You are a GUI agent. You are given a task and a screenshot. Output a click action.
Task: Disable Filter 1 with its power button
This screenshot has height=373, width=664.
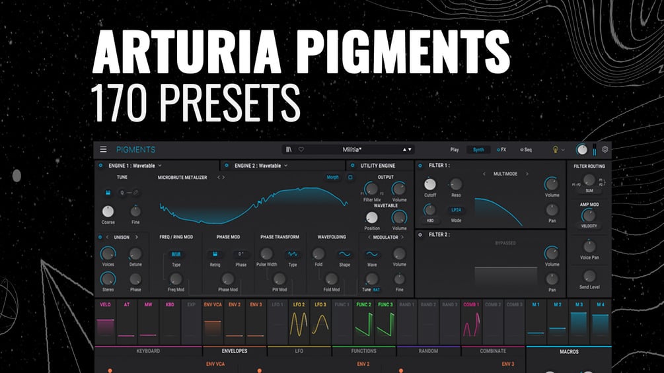click(x=420, y=165)
